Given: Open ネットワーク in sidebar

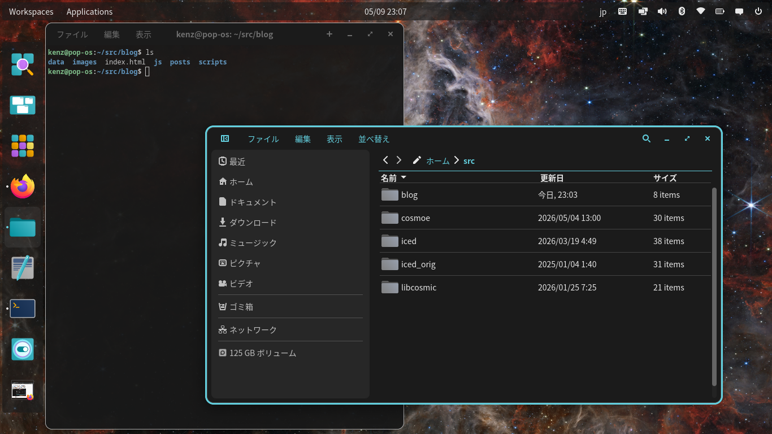Looking at the screenshot, I should (290, 329).
